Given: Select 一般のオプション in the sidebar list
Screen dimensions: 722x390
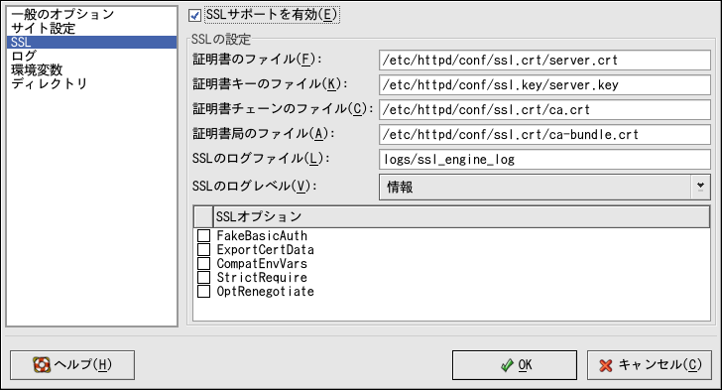Looking at the screenshot, I should tap(62, 14).
